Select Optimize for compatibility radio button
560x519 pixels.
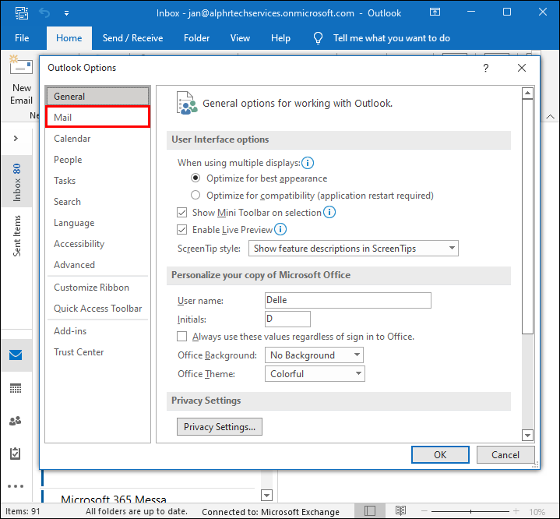[x=195, y=195]
